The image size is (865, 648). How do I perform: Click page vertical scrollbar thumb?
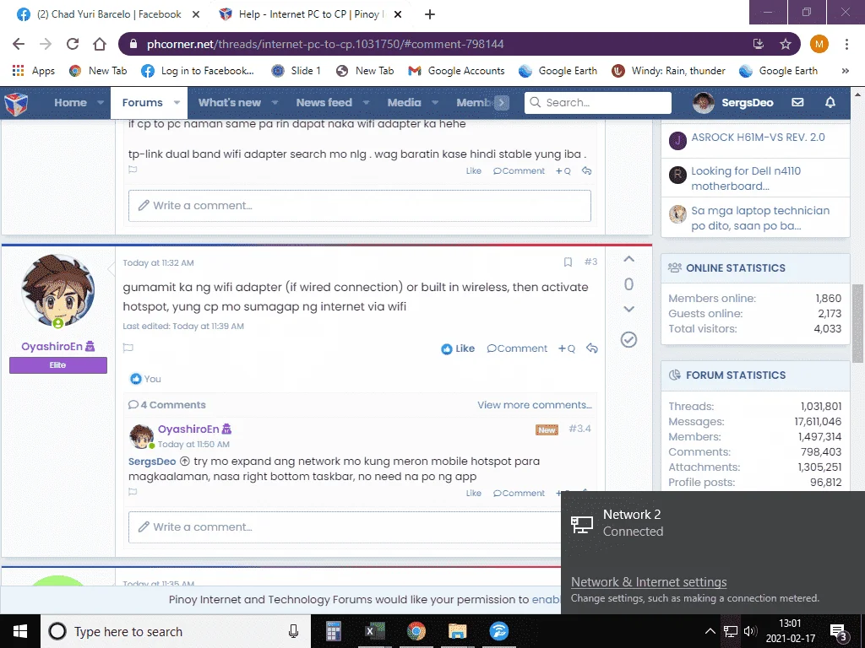pyautogui.click(x=858, y=323)
